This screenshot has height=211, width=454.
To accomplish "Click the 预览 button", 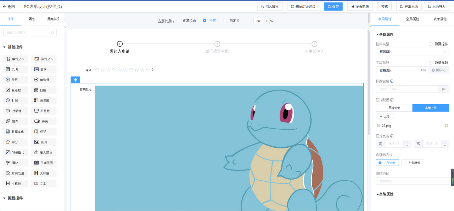I will click(385, 6).
